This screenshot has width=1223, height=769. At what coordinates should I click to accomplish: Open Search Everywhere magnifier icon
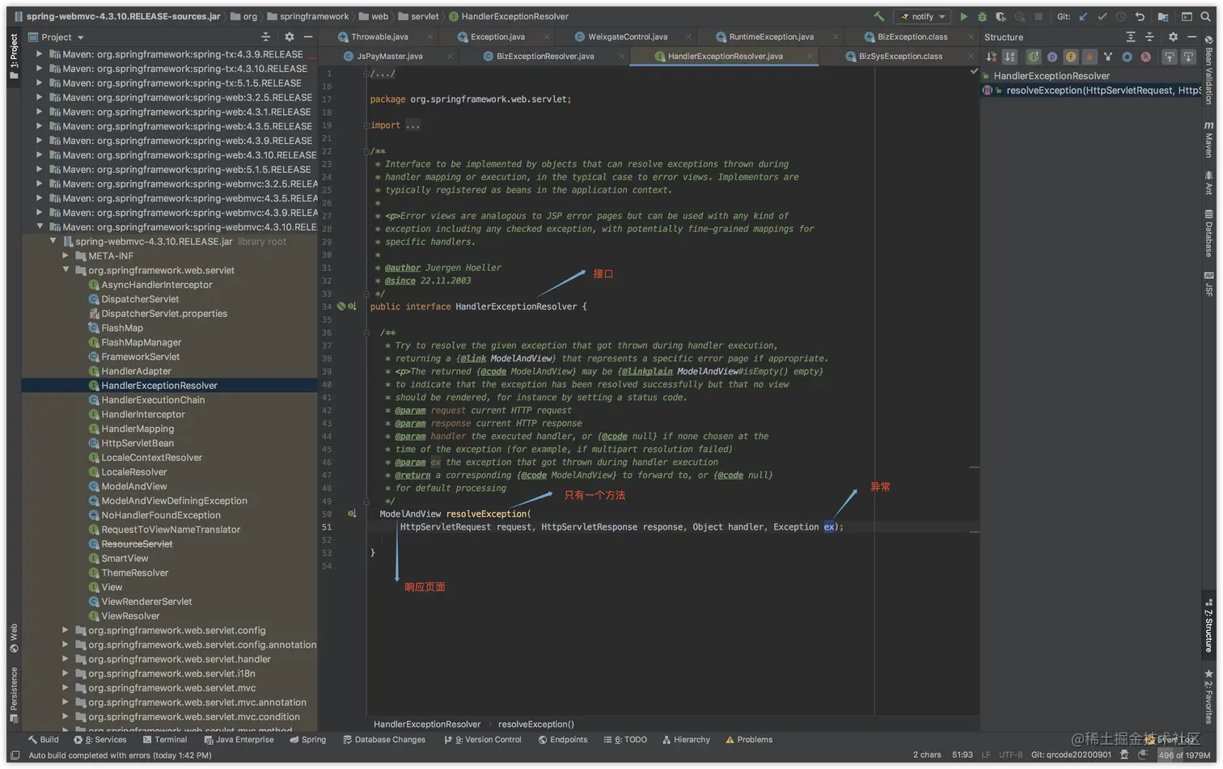coord(1206,16)
